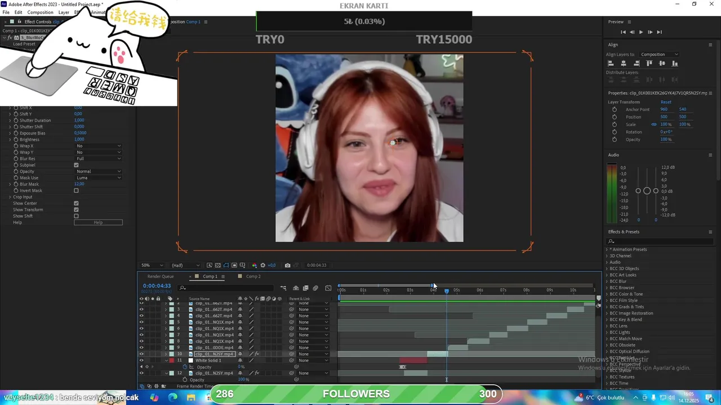Click the Help button in Effect Controls

pos(98,223)
